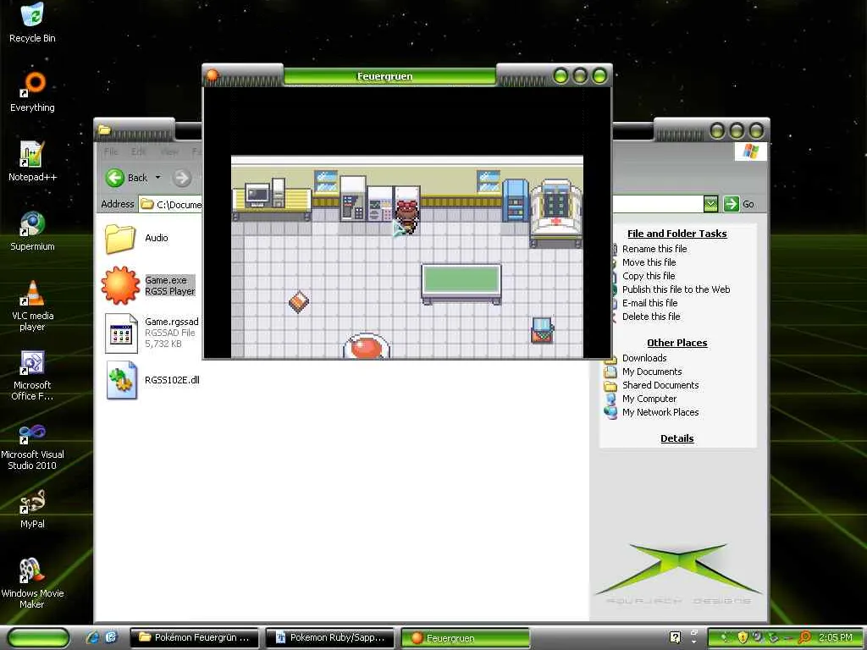
Task: Open Notepad++ from the desktop
Action: point(32,162)
